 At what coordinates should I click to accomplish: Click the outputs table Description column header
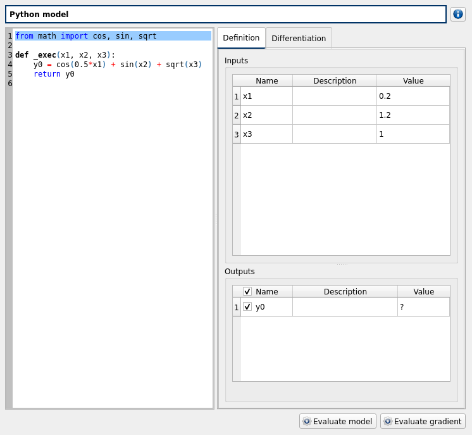coord(345,292)
